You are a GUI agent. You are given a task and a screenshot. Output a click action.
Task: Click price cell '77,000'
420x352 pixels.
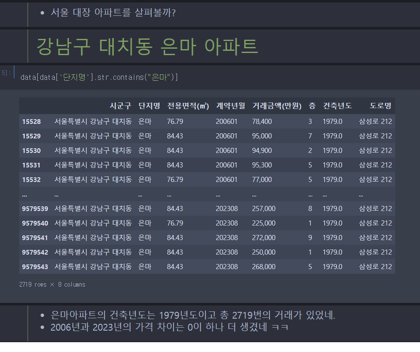click(x=262, y=179)
